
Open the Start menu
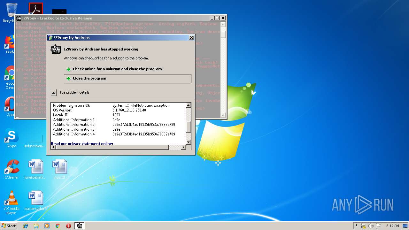click(x=9, y=226)
